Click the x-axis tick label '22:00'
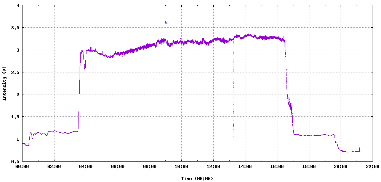 [373, 166]
